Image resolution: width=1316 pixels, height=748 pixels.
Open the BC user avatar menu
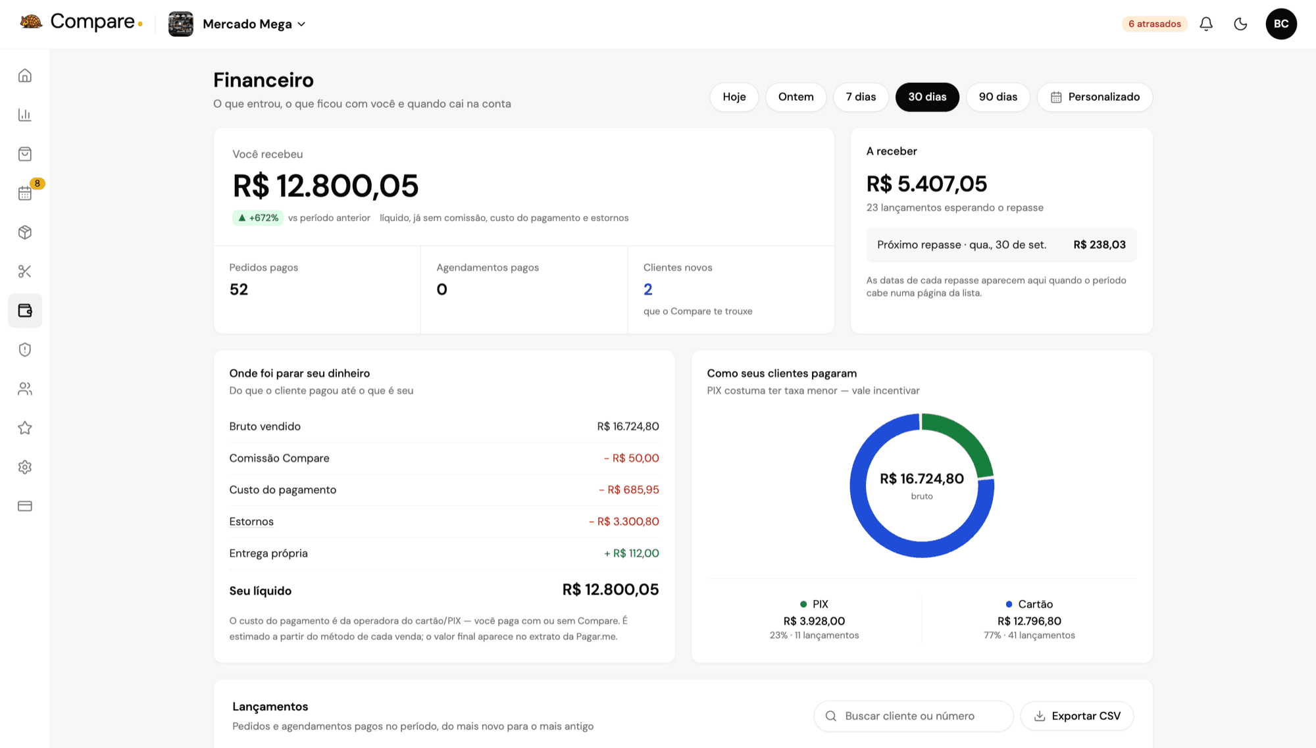point(1281,24)
